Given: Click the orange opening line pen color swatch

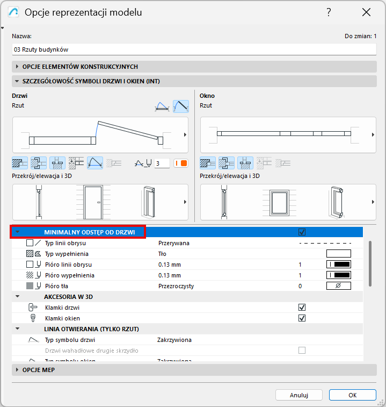Looking at the screenshot, I should tap(181, 163).
